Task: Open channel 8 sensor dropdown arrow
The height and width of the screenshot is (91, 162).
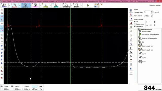Action: (x=82, y=5)
